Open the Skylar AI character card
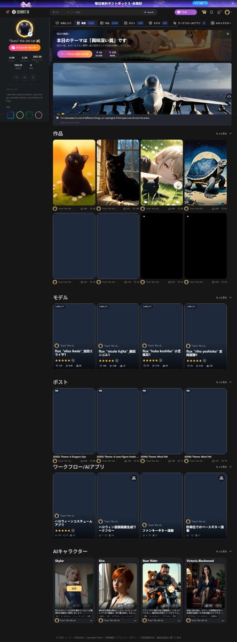This screenshot has height=642, width=237. tap(74, 590)
